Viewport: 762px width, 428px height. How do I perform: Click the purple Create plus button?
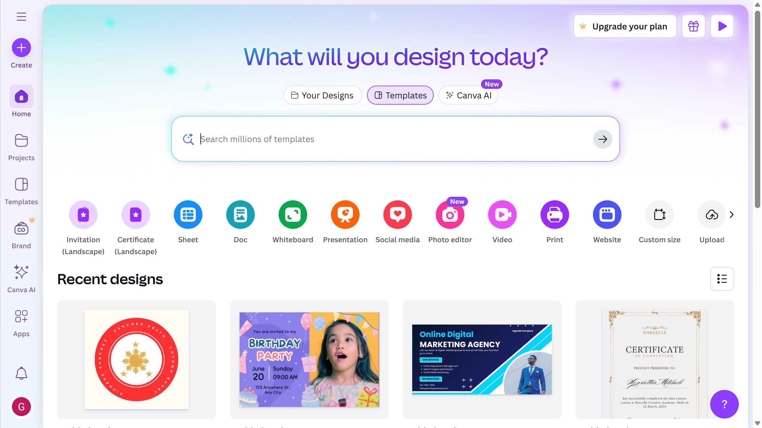(x=21, y=48)
